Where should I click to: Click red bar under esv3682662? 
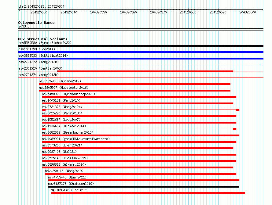click(141, 135)
